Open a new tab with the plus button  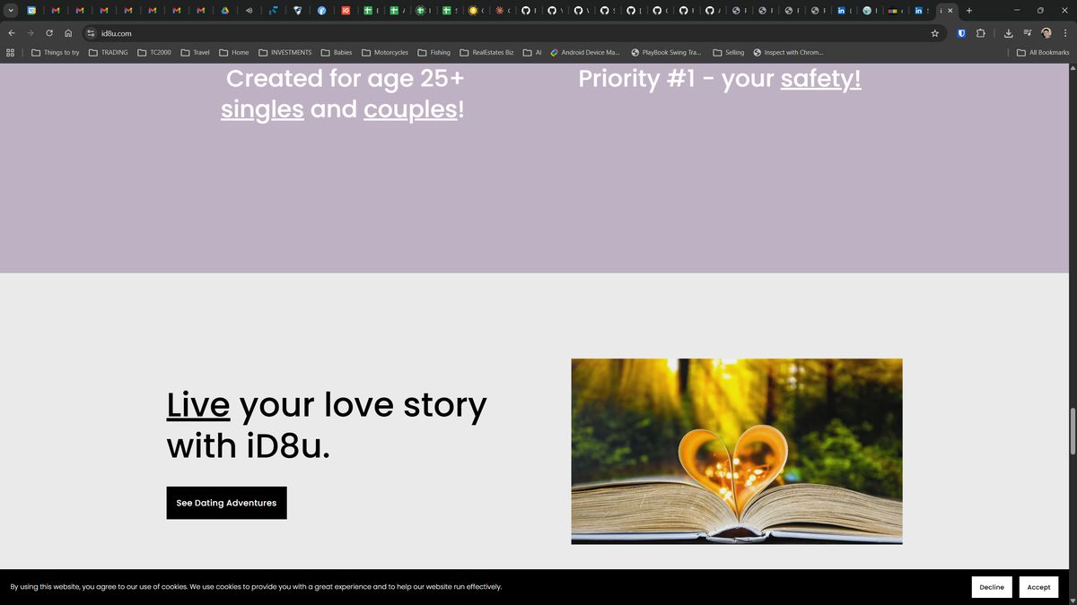(969, 11)
